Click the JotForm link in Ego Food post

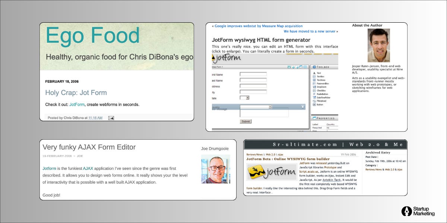[x=77, y=104]
